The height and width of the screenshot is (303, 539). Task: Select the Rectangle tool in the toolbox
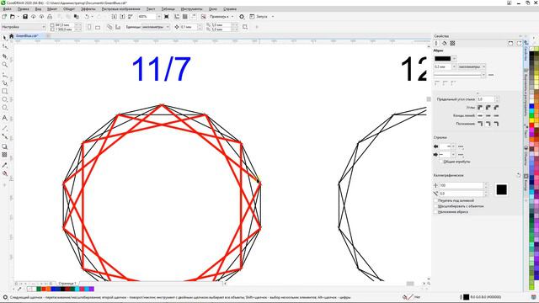(4, 92)
